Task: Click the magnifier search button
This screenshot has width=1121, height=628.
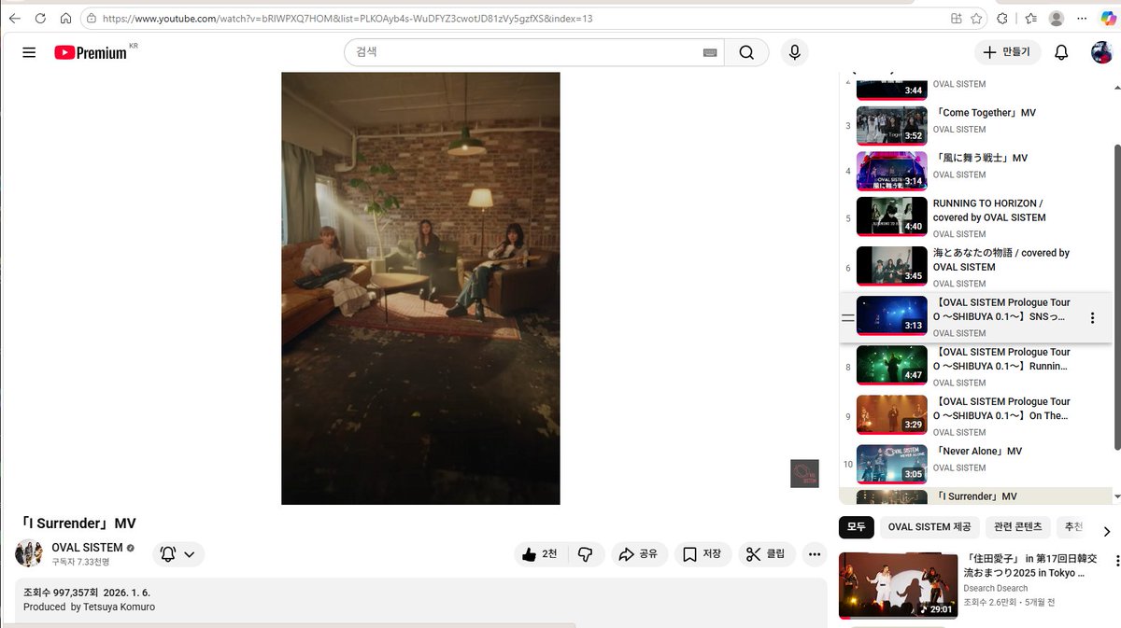Action: click(x=746, y=52)
